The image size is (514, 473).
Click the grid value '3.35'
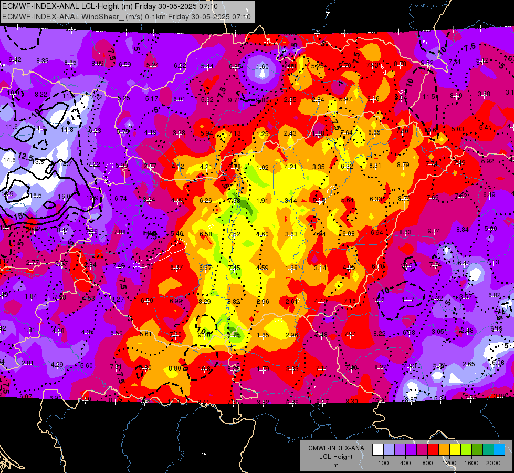point(319,167)
